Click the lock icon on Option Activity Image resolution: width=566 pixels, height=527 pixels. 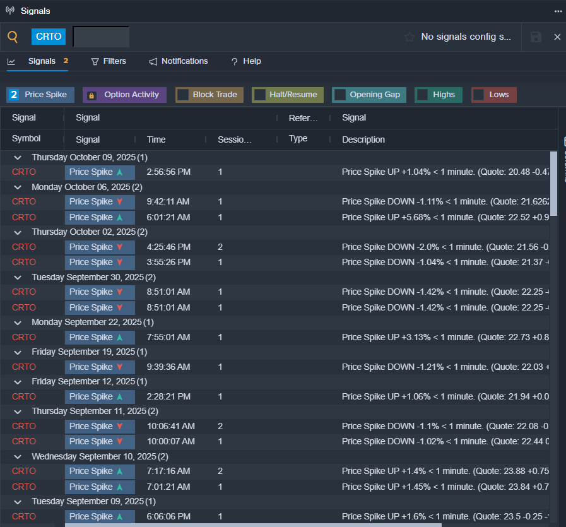point(91,95)
